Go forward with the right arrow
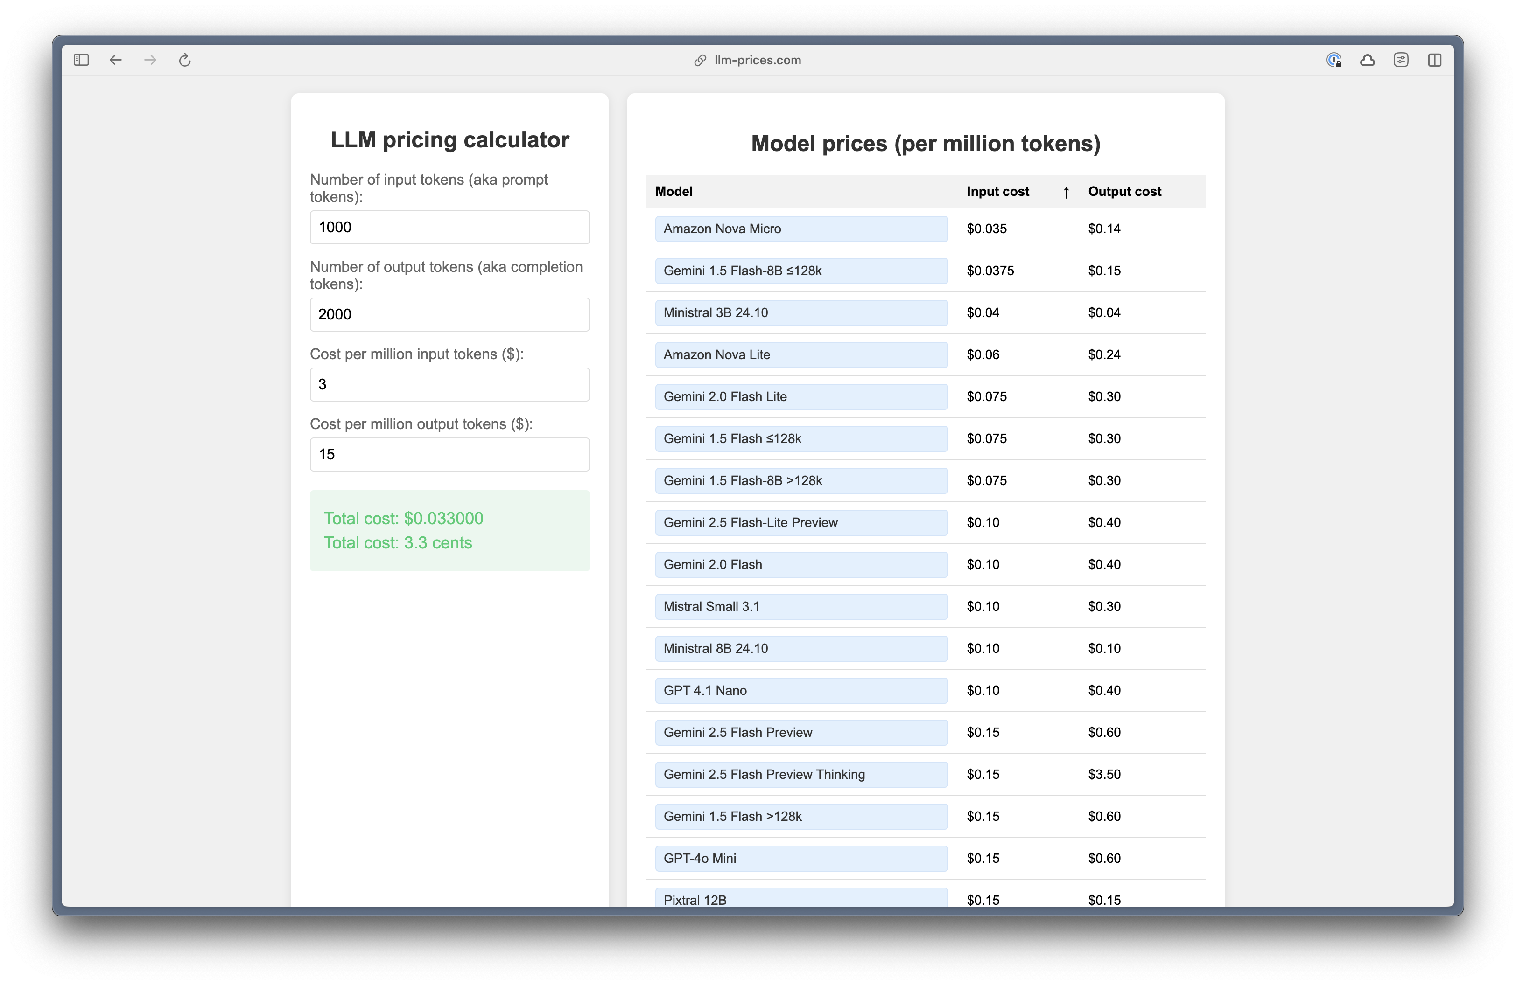 (150, 60)
